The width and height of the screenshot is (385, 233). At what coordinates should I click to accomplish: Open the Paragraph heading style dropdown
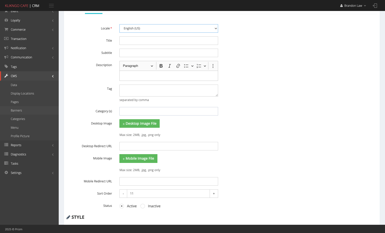click(x=138, y=66)
